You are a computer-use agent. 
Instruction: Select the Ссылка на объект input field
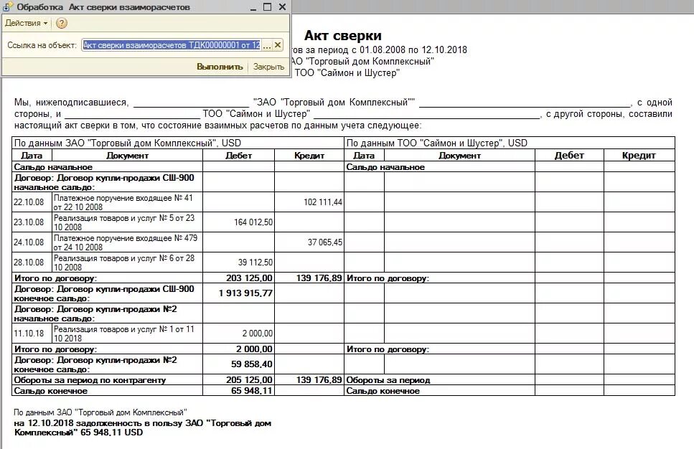[172, 45]
